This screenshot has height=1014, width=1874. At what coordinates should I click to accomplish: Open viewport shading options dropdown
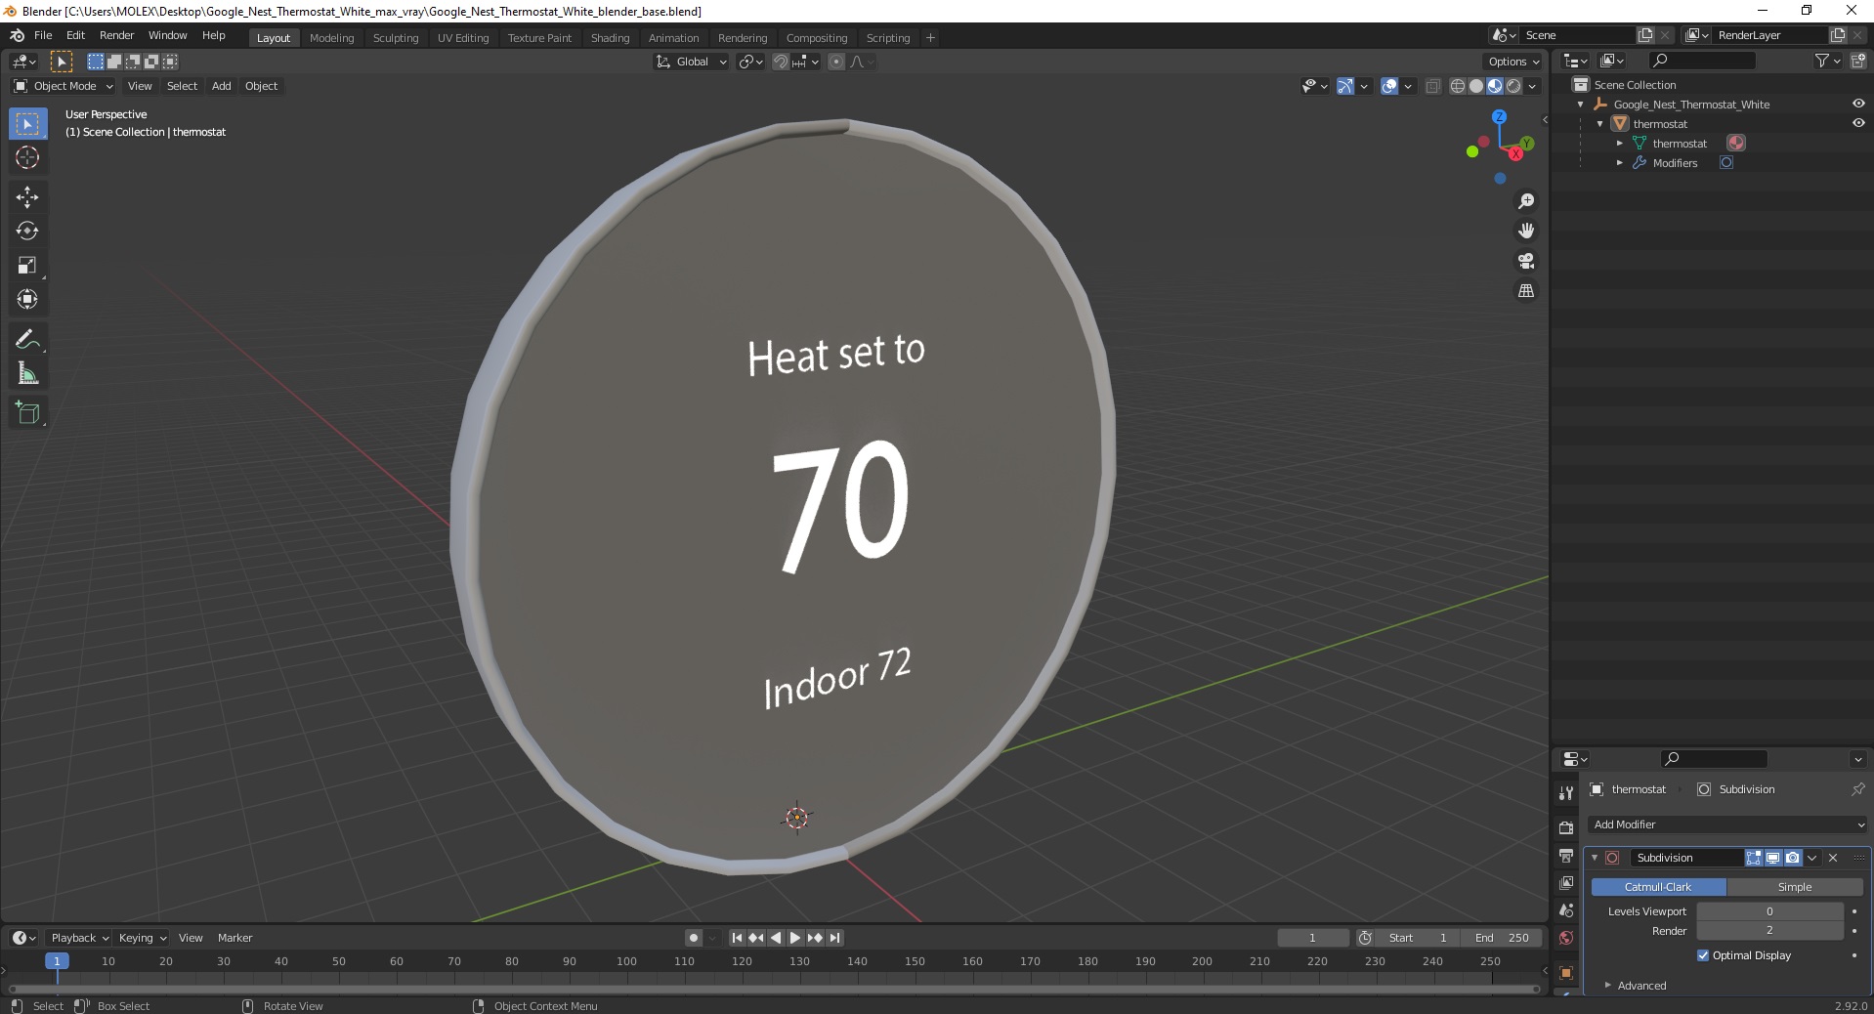pyautogui.click(x=1532, y=86)
